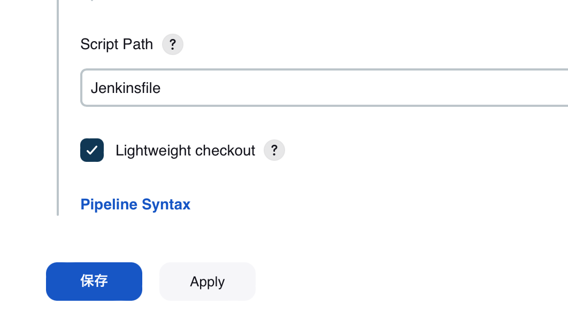Disable Lightweight checkout option

click(92, 150)
